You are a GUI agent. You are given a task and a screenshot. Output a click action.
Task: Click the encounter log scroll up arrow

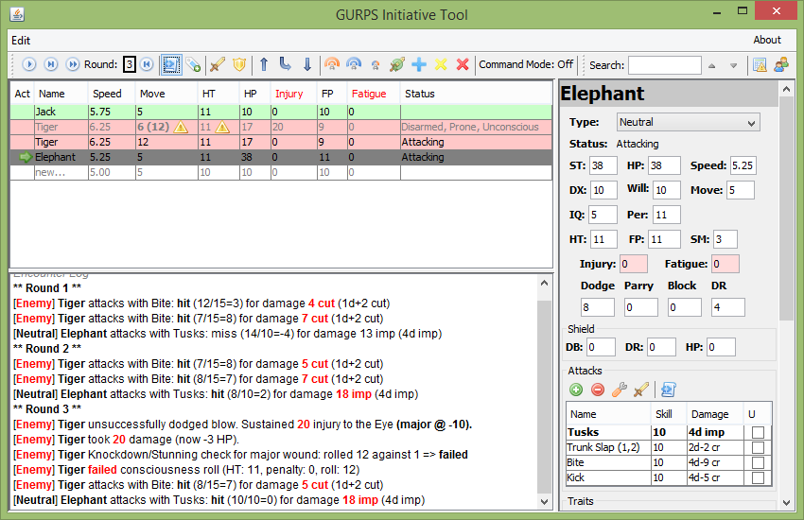[x=544, y=283]
